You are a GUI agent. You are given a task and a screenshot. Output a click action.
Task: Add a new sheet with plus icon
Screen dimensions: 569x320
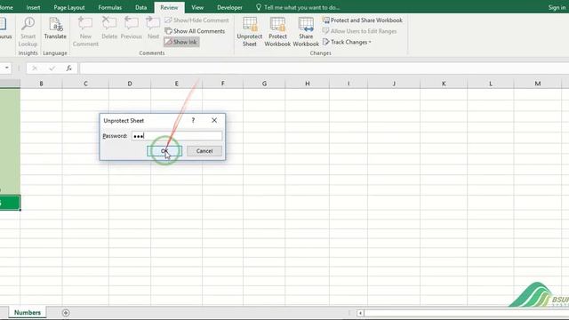tap(66, 313)
